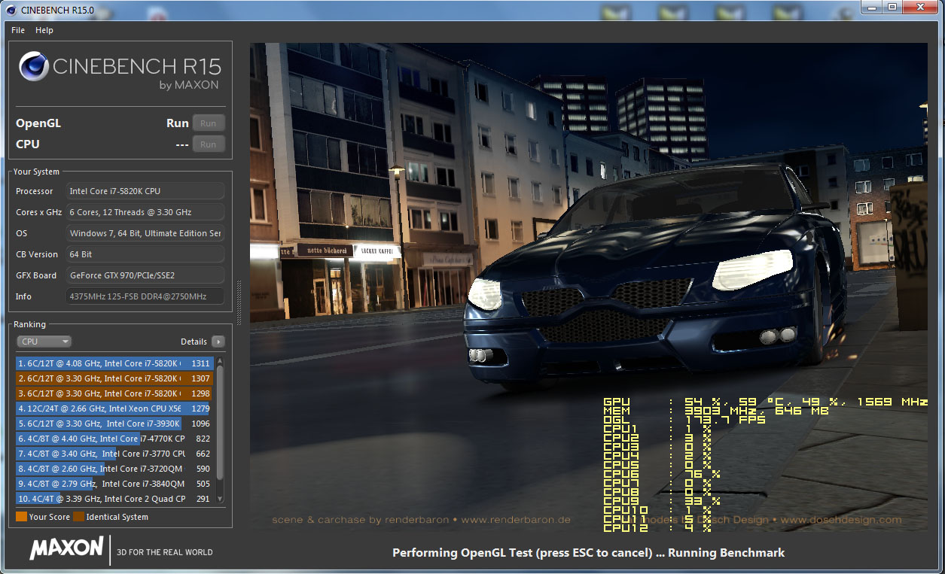Select ranking row 7 i7-3770 662
Viewport: 945px width, 574px height.
coord(114,454)
